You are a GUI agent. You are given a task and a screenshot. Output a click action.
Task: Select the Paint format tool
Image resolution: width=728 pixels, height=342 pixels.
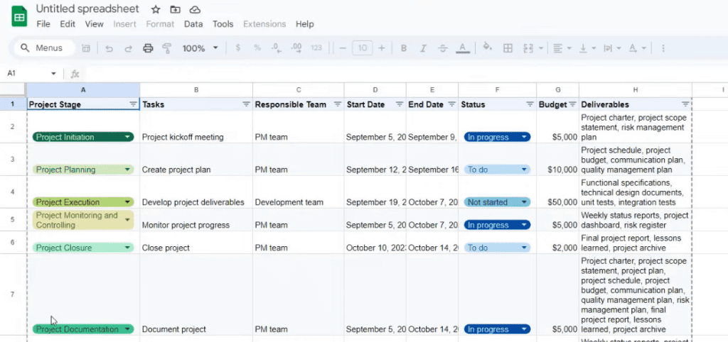click(166, 48)
